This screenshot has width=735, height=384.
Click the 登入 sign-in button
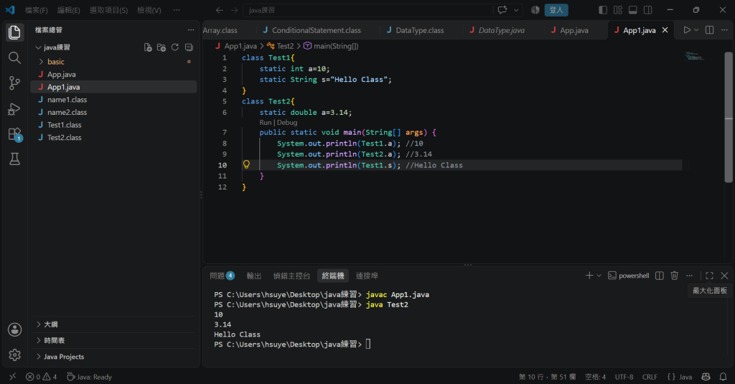[556, 10]
